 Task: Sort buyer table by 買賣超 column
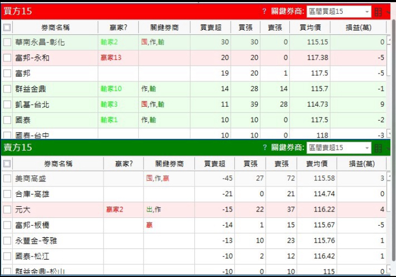pos(211,27)
